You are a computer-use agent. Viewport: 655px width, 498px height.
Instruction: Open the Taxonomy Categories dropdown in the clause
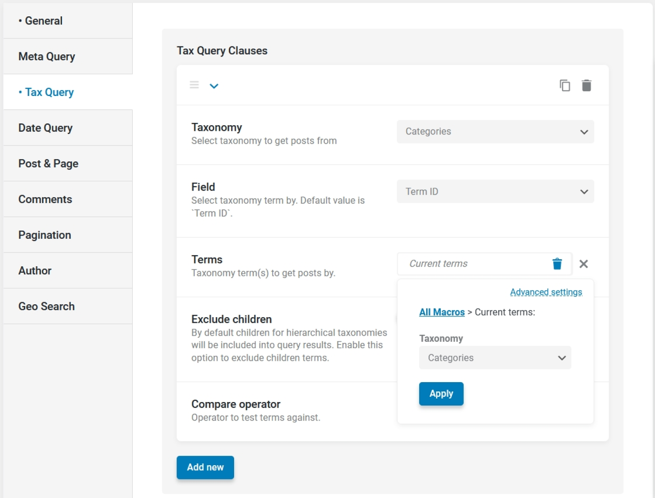[495, 132]
